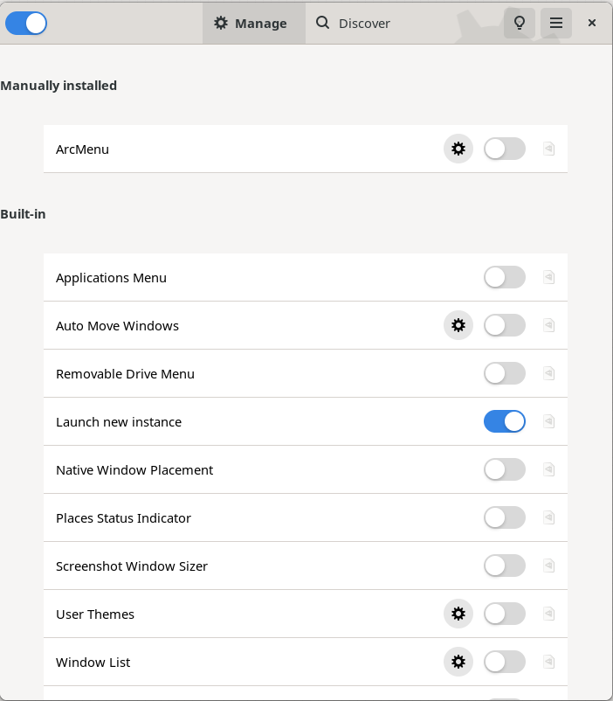This screenshot has width=613, height=701.
Task: Close the extensions window
Action: pos(591,23)
